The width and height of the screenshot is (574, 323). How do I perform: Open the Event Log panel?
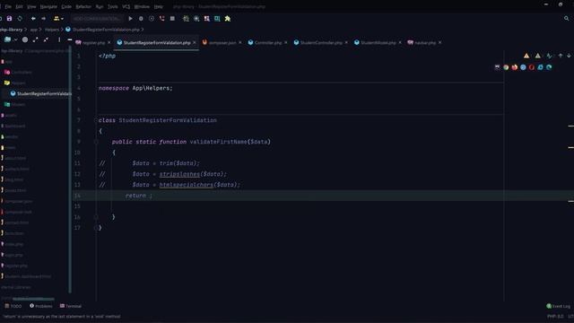559,306
